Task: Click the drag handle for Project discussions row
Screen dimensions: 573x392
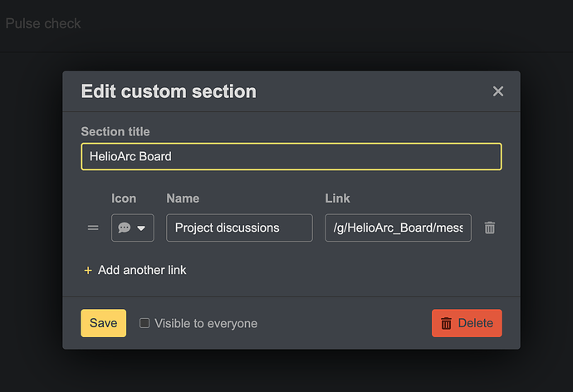Action: [x=93, y=228]
